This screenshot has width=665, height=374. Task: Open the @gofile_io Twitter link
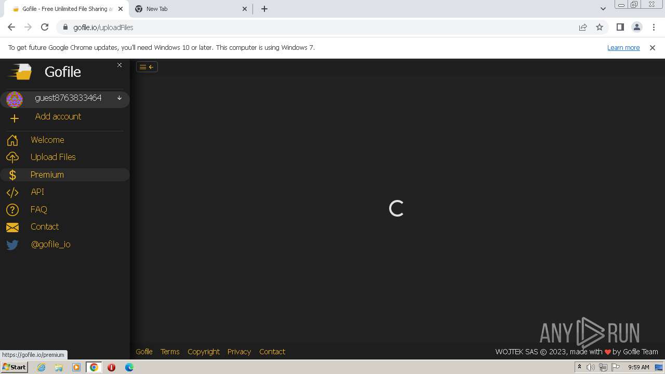coord(51,244)
